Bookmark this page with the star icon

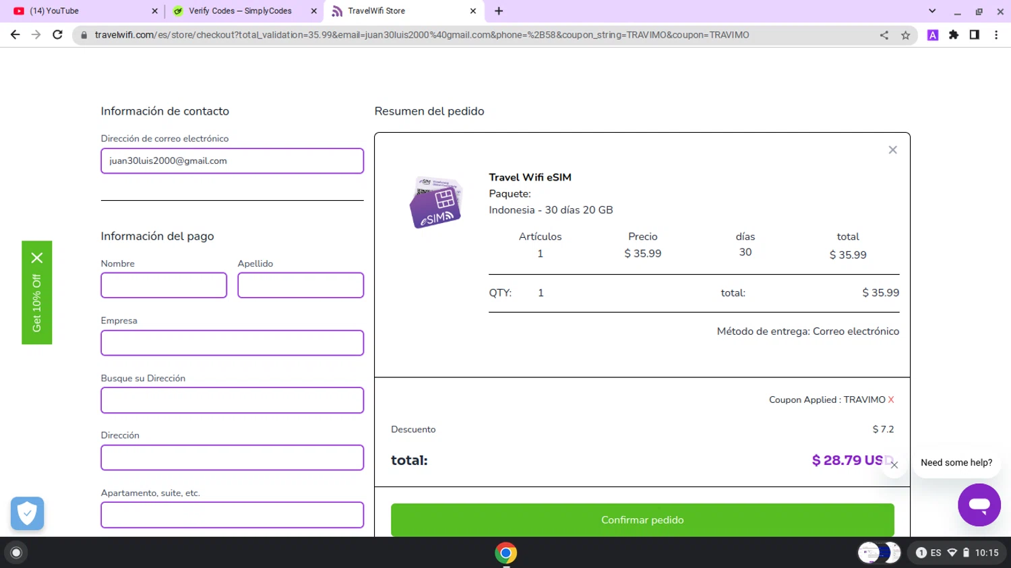[x=905, y=35]
